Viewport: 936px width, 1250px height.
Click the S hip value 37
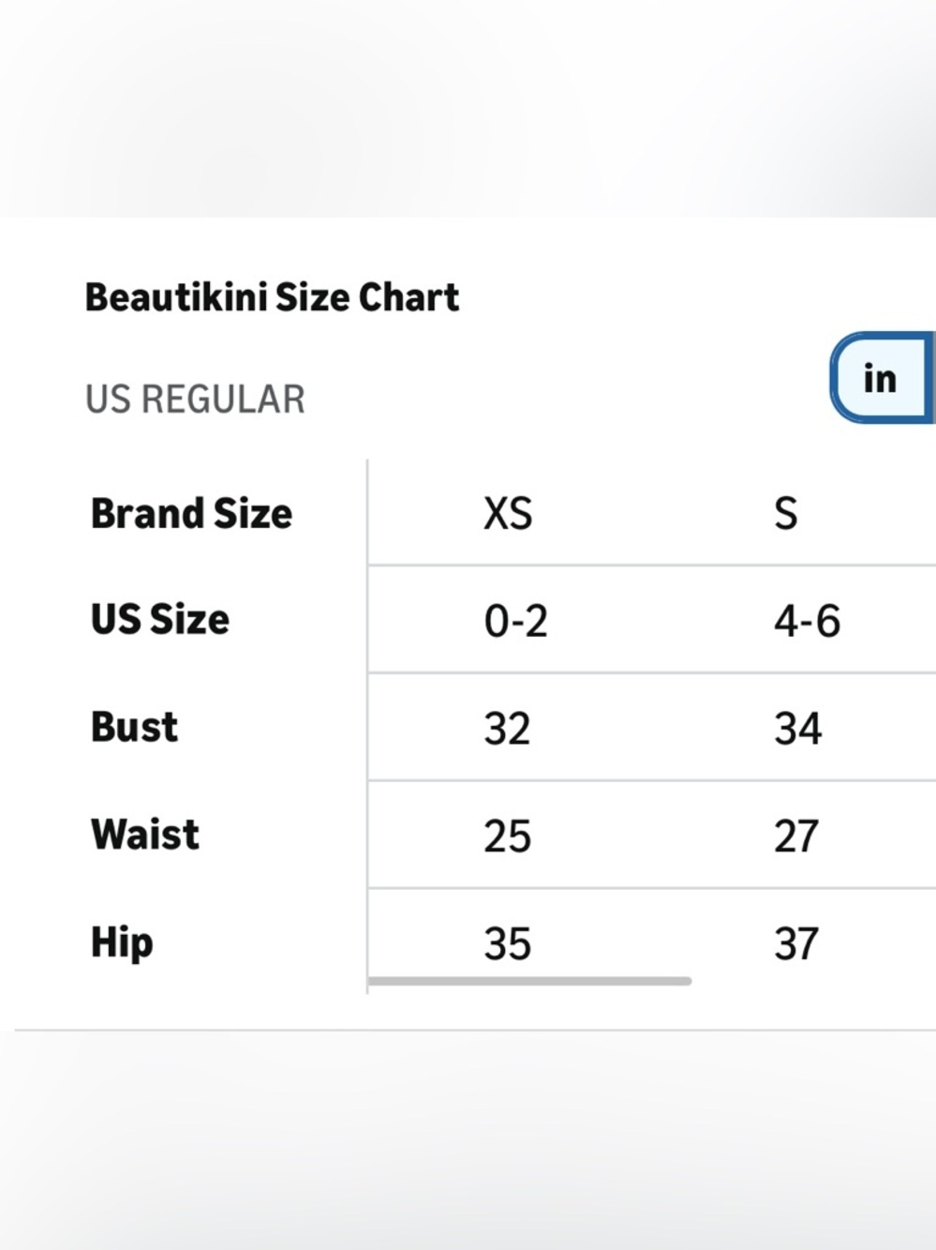pyautogui.click(x=796, y=943)
